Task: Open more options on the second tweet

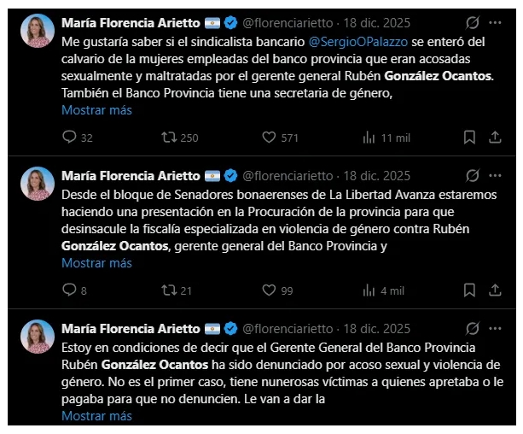Action: pyautogui.click(x=497, y=176)
